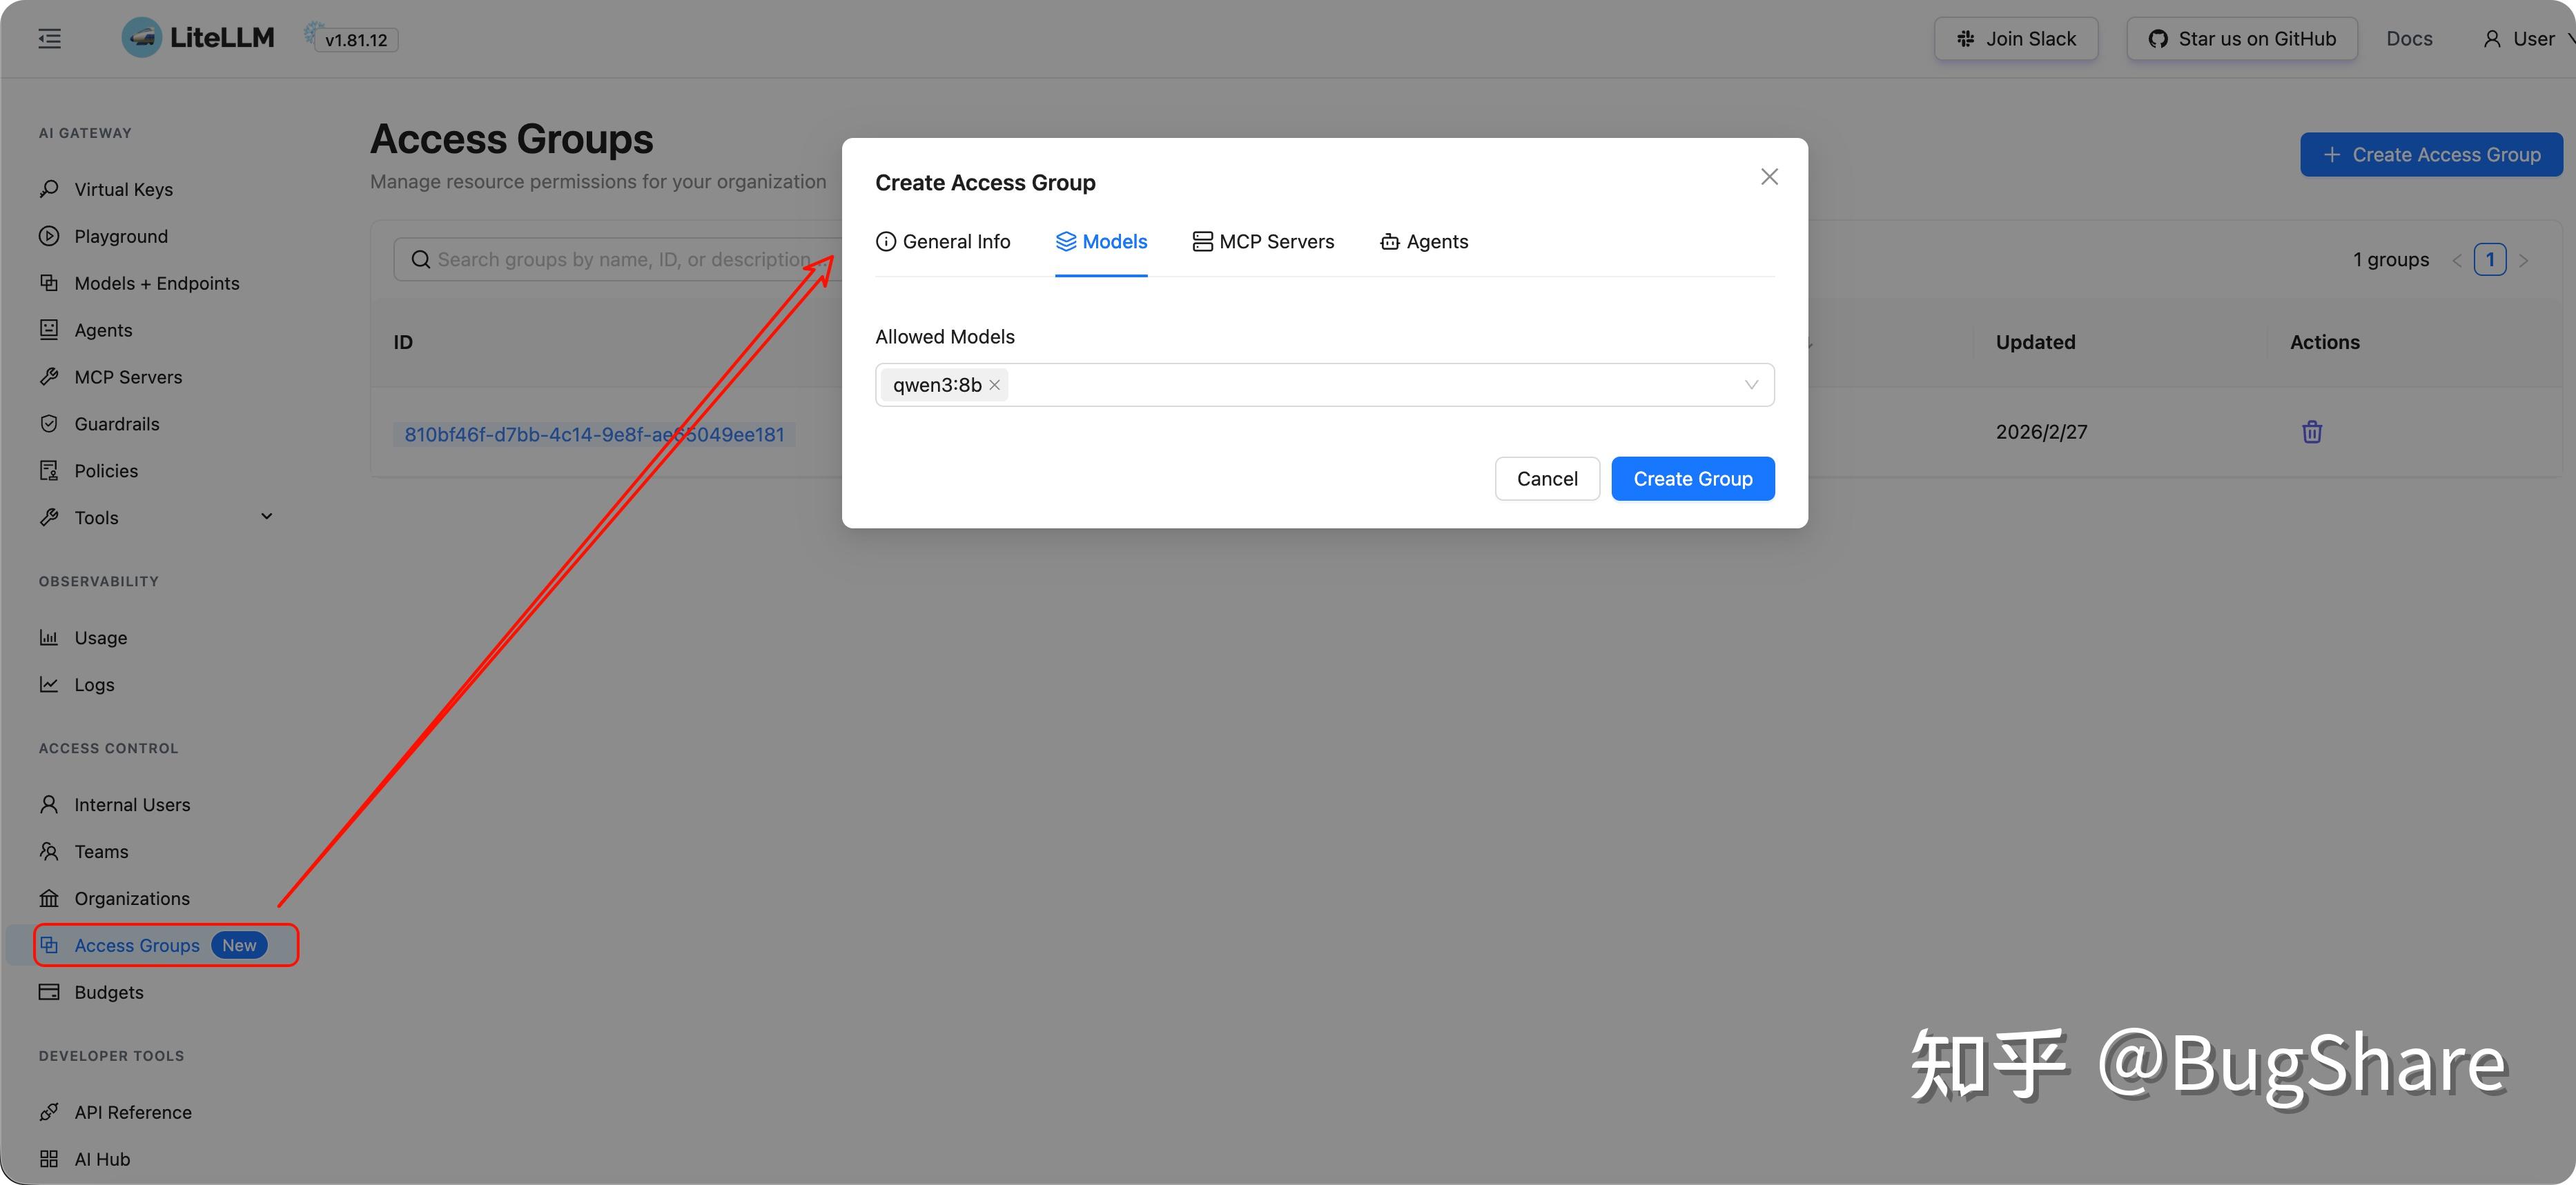Go to previous page of groups

pyautogui.click(x=2456, y=260)
